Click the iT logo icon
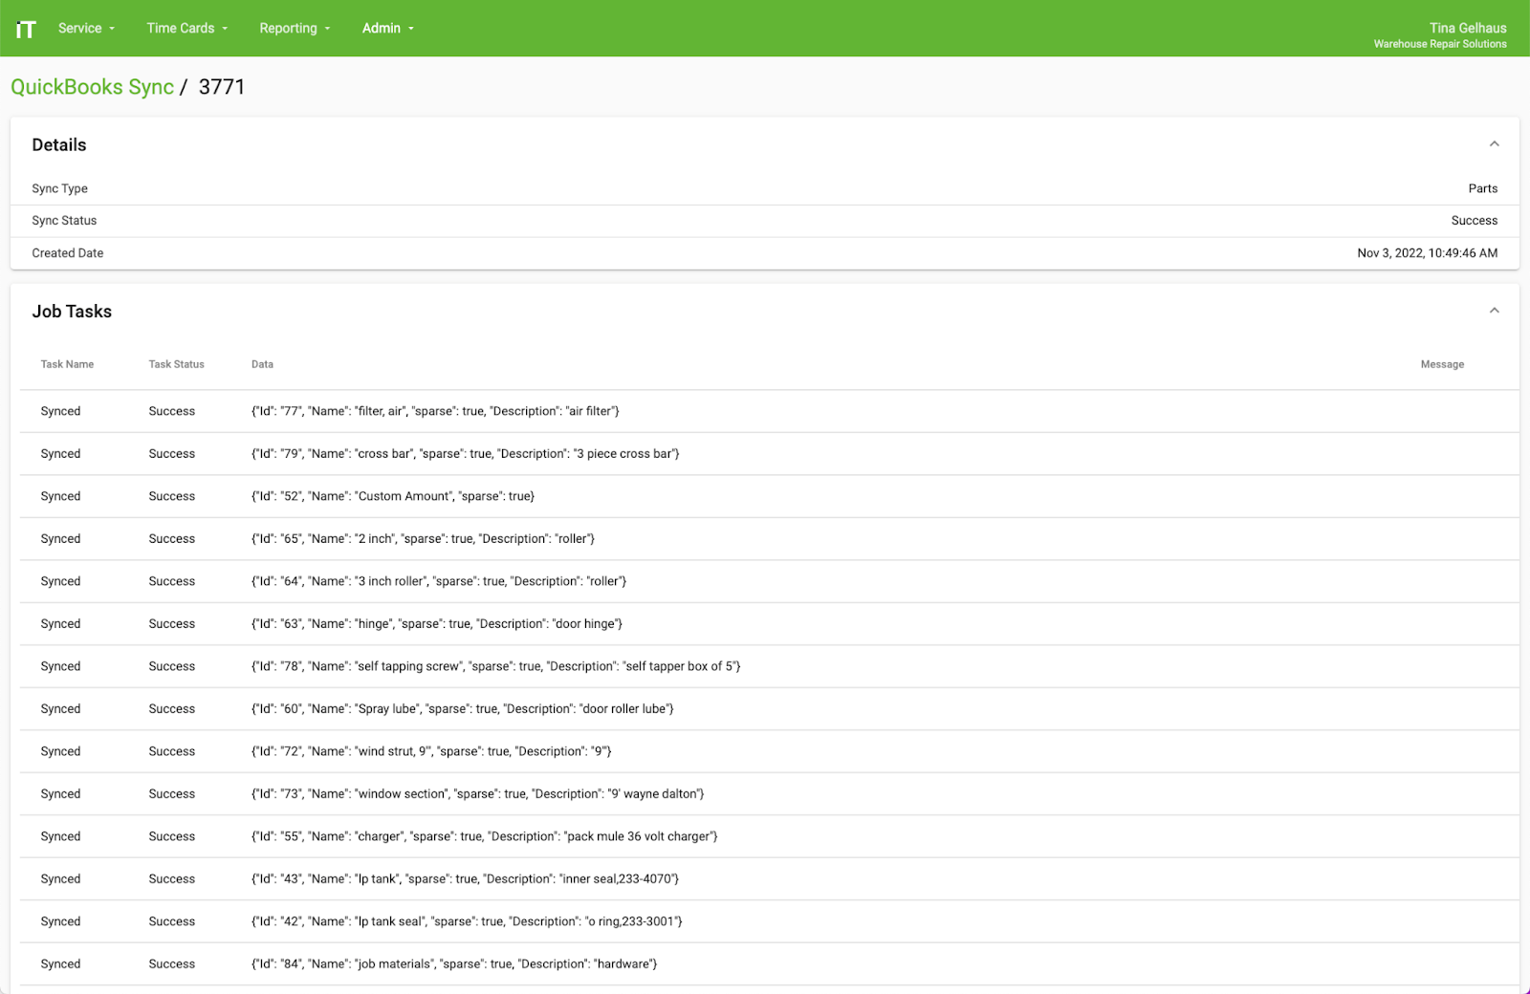Image resolution: width=1530 pixels, height=994 pixels. [26, 29]
